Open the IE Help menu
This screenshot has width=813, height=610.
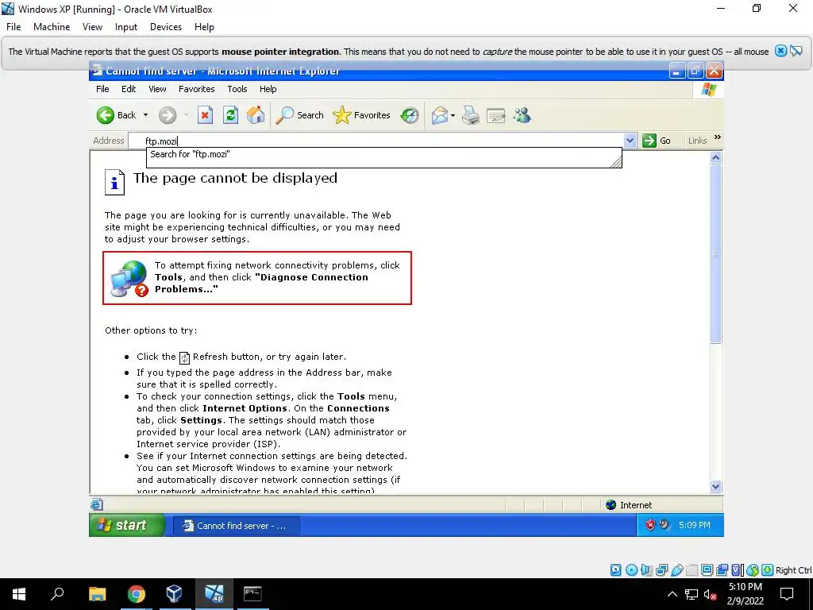click(268, 89)
